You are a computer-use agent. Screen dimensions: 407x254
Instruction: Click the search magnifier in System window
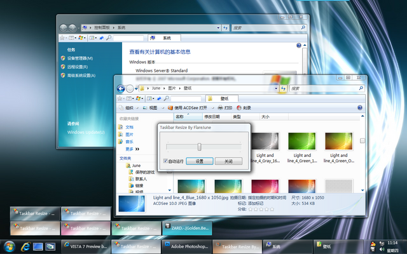pyautogui.click(x=303, y=27)
